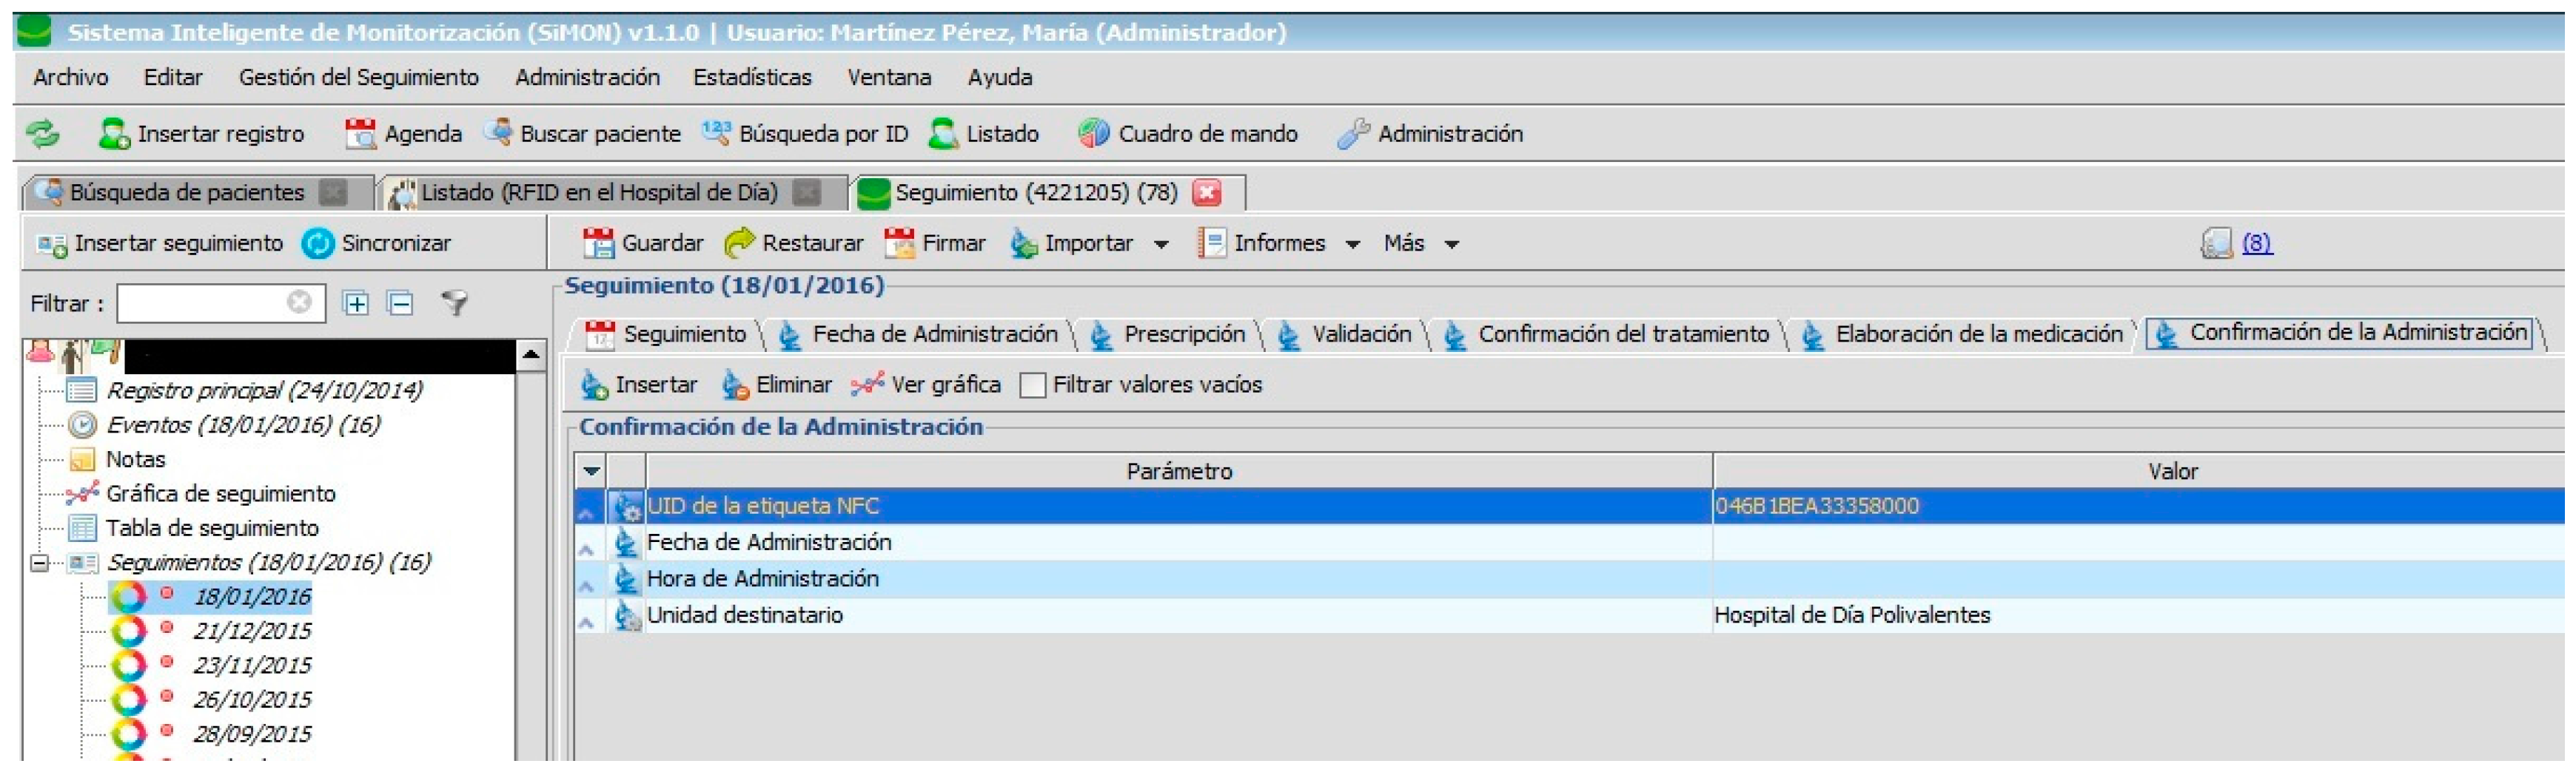Image resolution: width=2576 pixels, height=772 pixels.
Task: Expand all tree nodes with the plus icon
Action: (356, 304)
